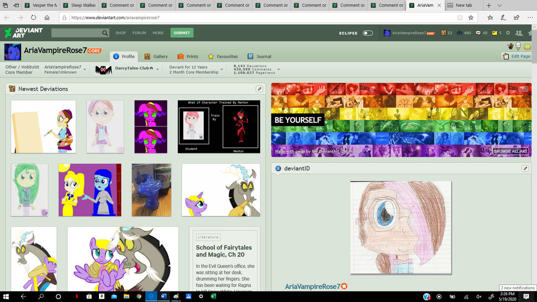Open the Windows Start menu
The width and height of the screenshot is (537, 302).
pyautogui.click(x=6, y=296)
